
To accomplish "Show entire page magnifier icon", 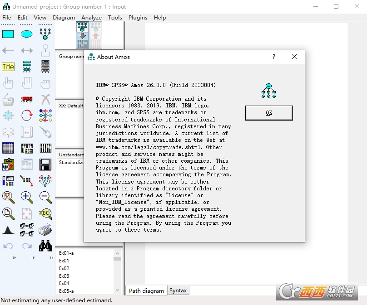I will click(8, 214).
